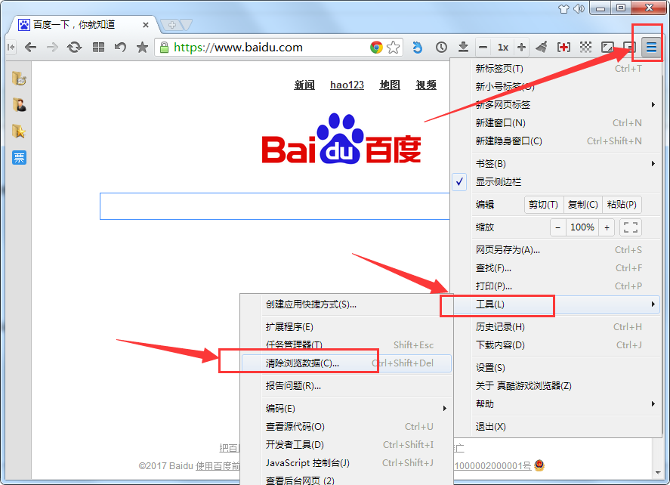Bookmark this page with the address bar star
670x485 pixels.
pos(394,47)
